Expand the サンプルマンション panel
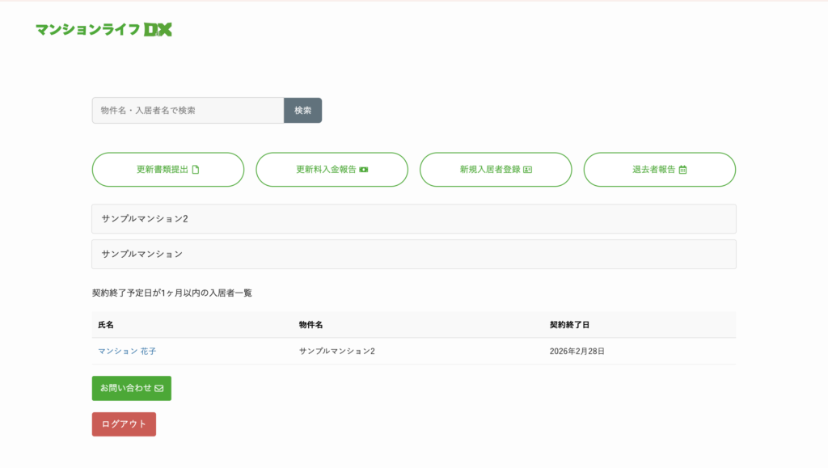 413,254
